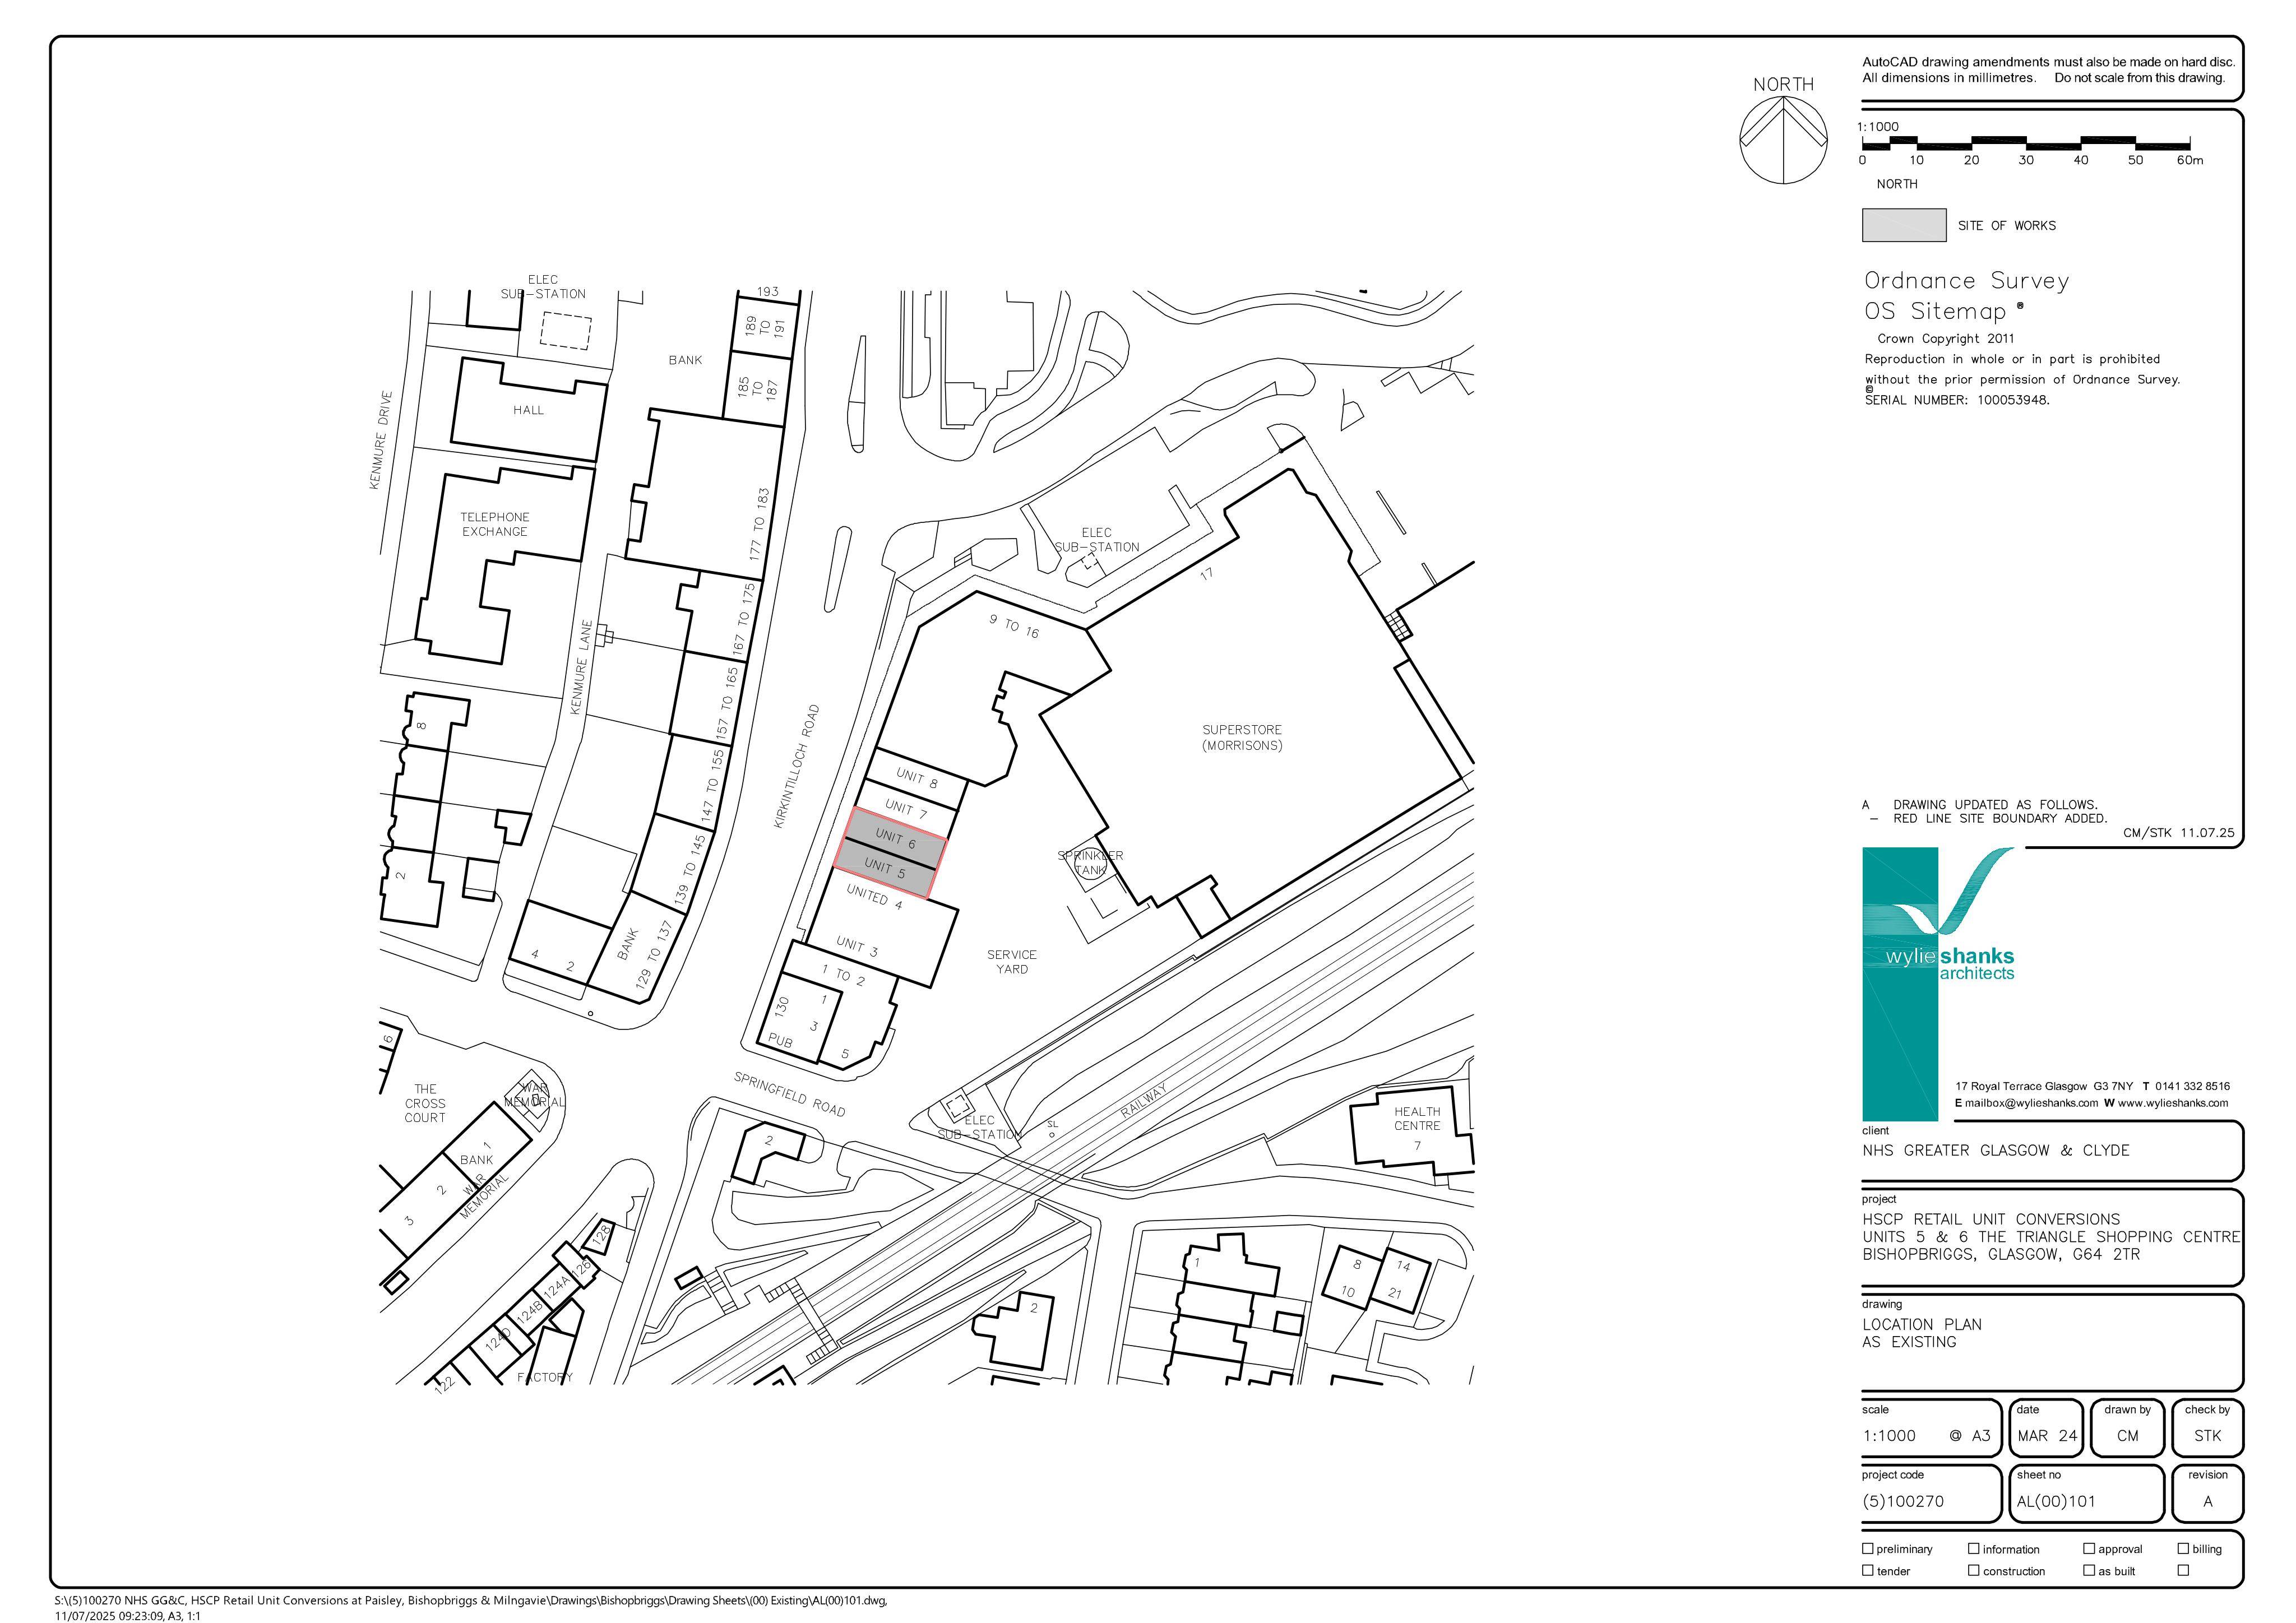Image resolution: width=2296 pixels, height=1623 pixels.
Task: Click the 9 TO 16 building label
Action: [x=1014, y=626]
